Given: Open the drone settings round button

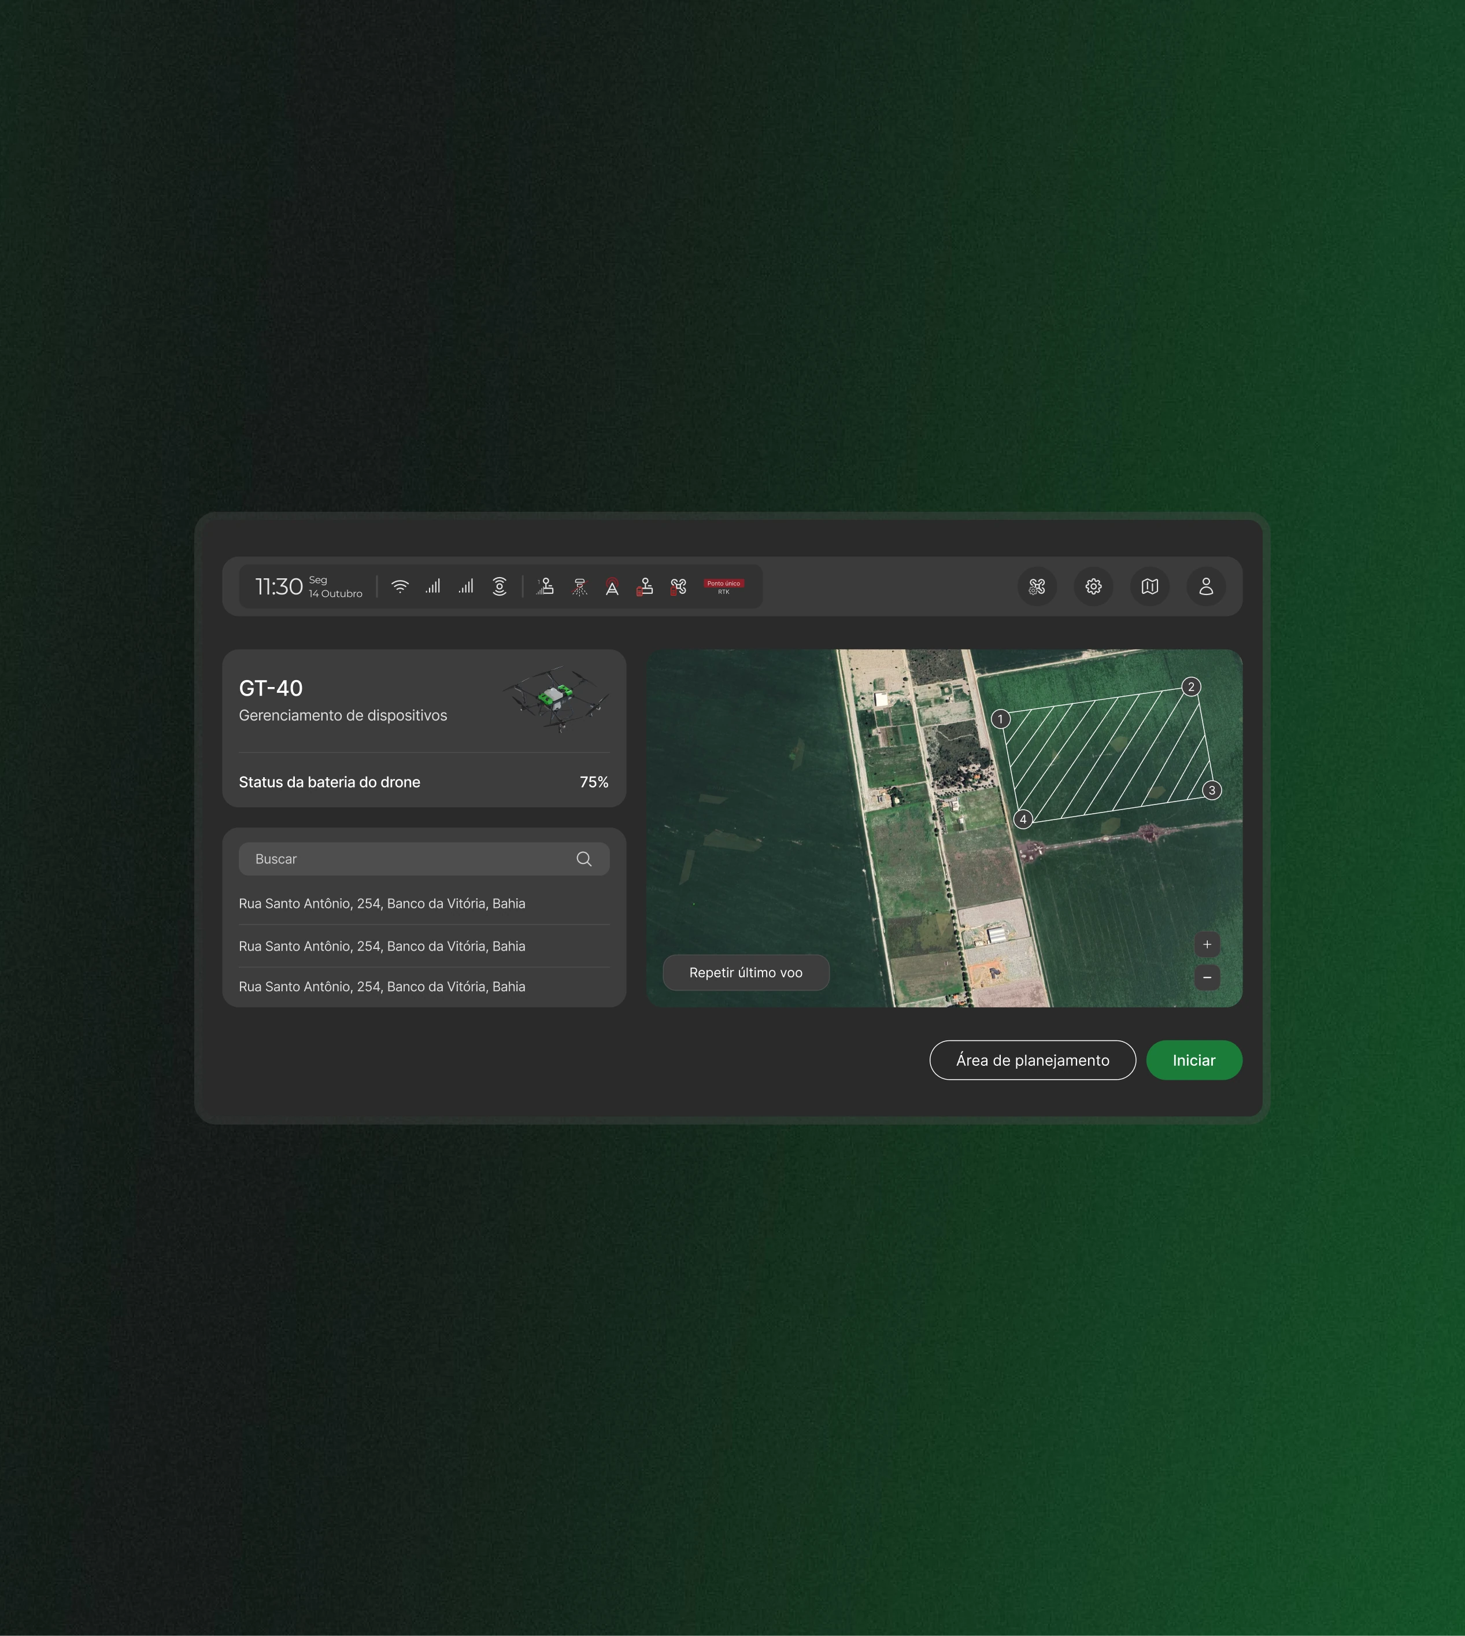Looking at the screenshot, I should pos(1038,586).
